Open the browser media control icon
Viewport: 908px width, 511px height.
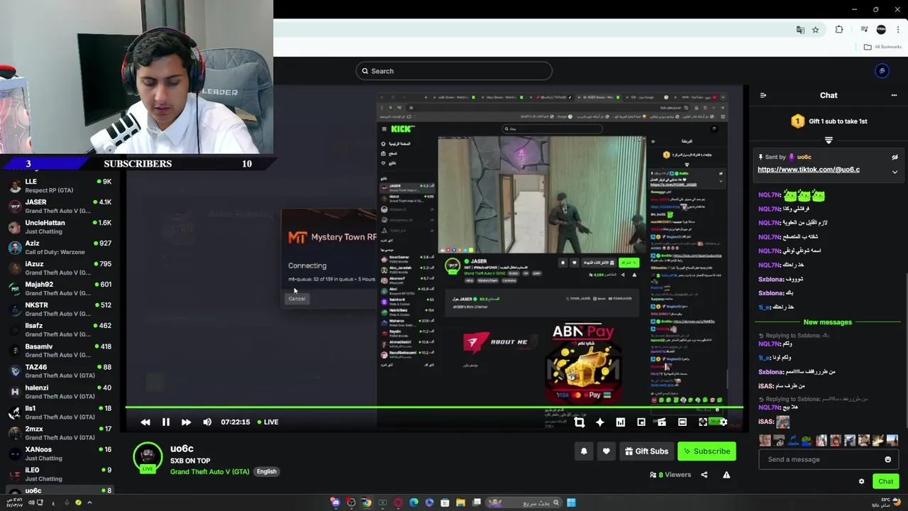tap(864, 30)
